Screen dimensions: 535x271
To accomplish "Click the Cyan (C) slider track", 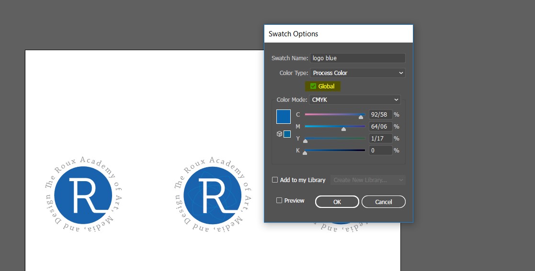I will click(x=335, y=114).
